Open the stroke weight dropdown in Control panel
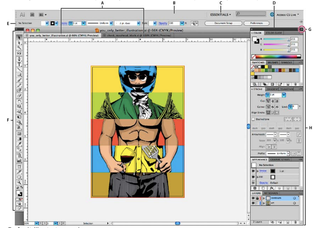Screen dimensions: 314x228 83,23
